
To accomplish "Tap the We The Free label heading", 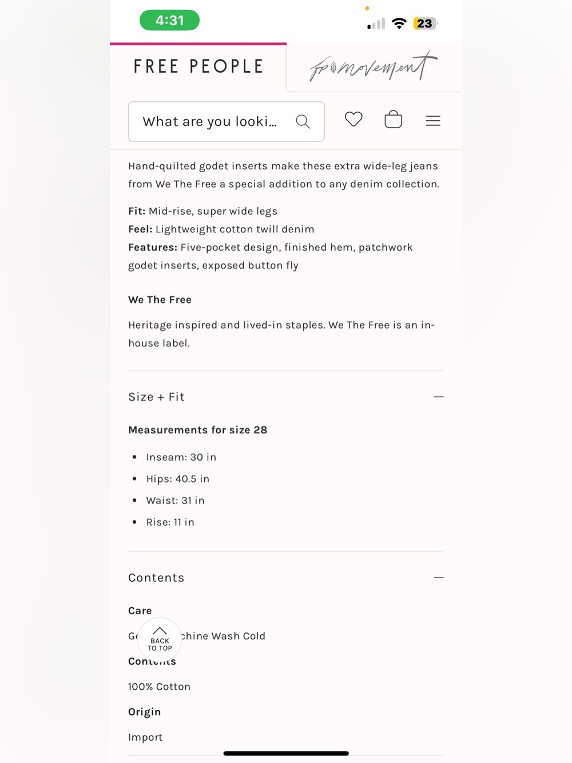I will (x=160, y=300).
